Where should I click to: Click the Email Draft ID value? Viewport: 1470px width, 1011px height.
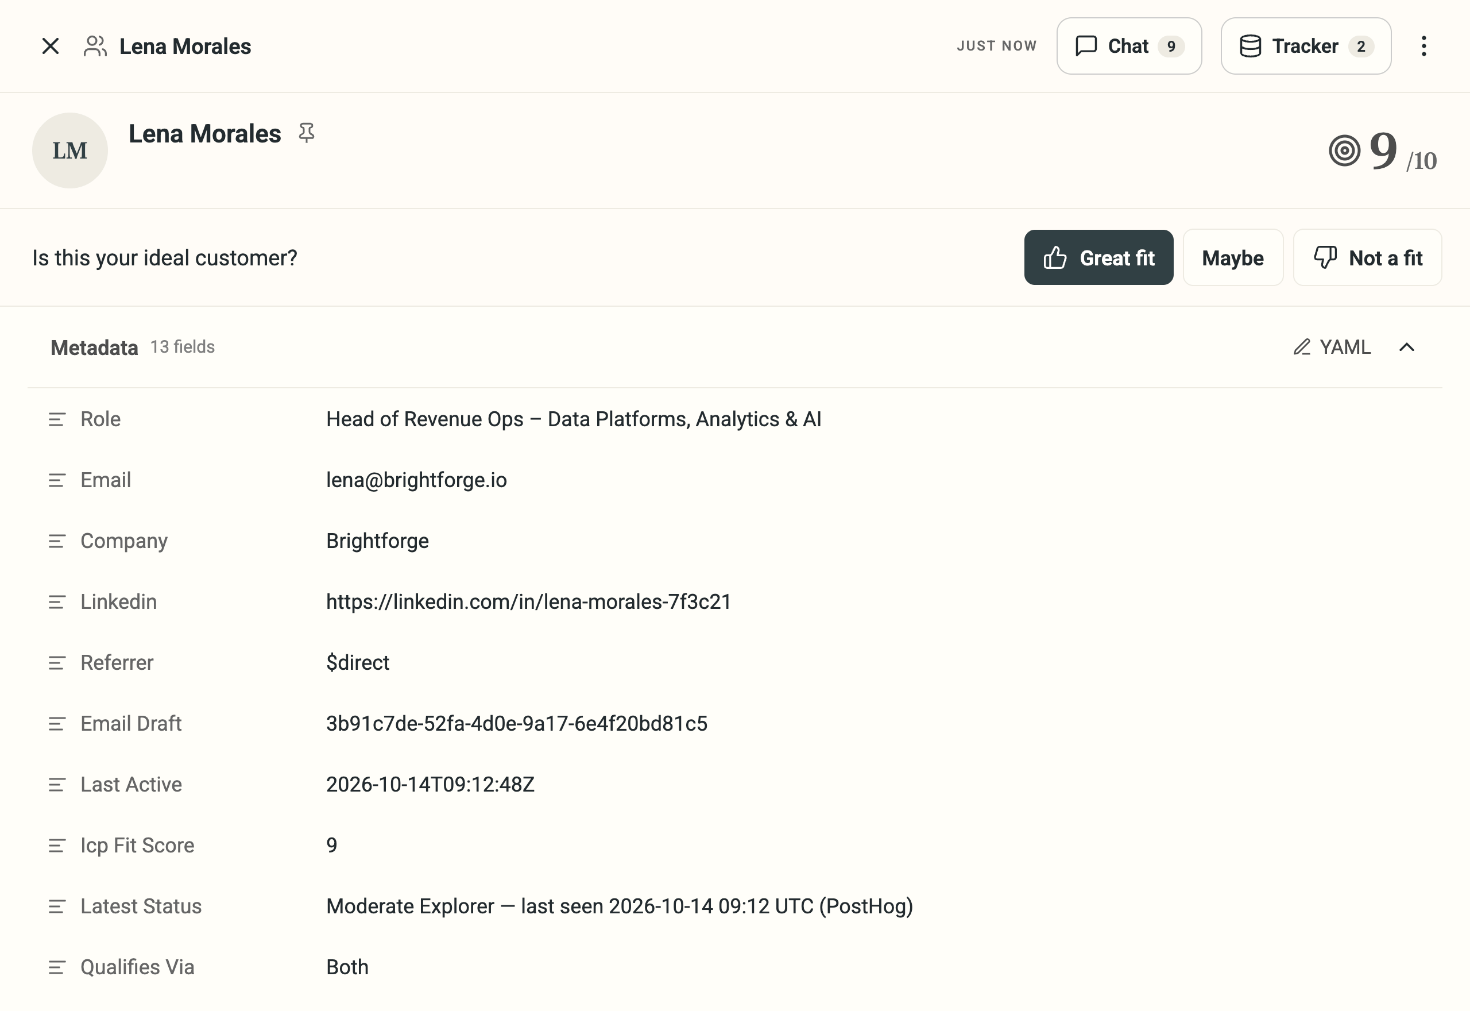517,723
